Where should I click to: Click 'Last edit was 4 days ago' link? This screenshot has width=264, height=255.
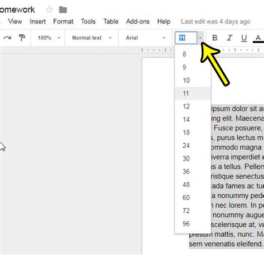pos(216,22)
